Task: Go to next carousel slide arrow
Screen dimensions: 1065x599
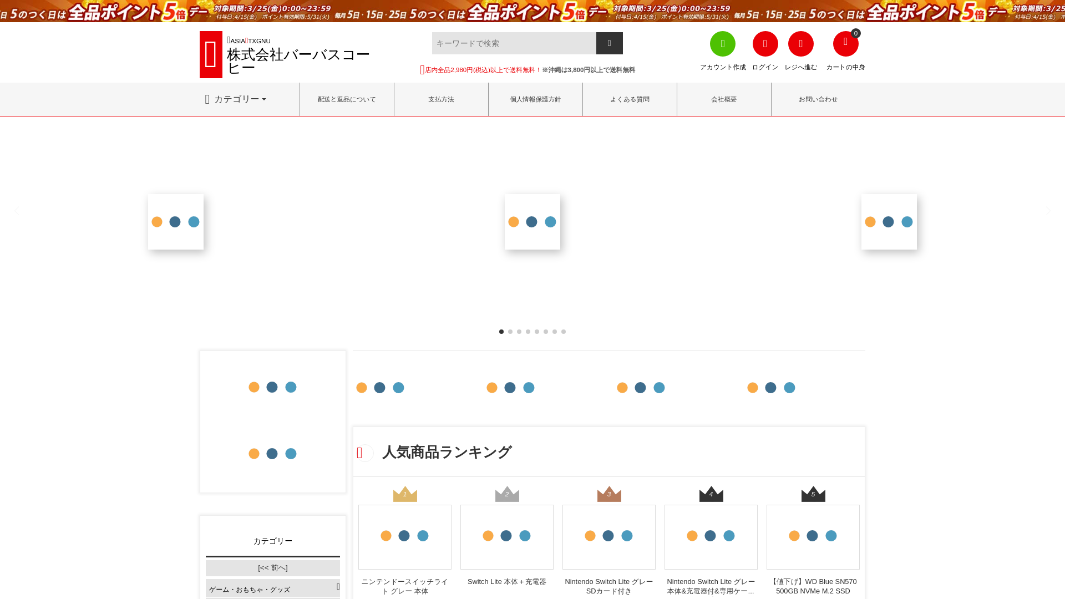Action: click(1049, 211)
